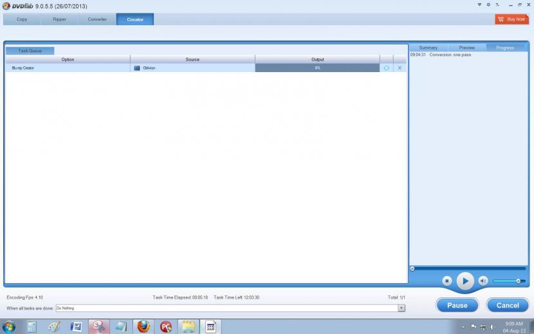Remove the Oblivion task with the X icon

[x=400, y=68]
